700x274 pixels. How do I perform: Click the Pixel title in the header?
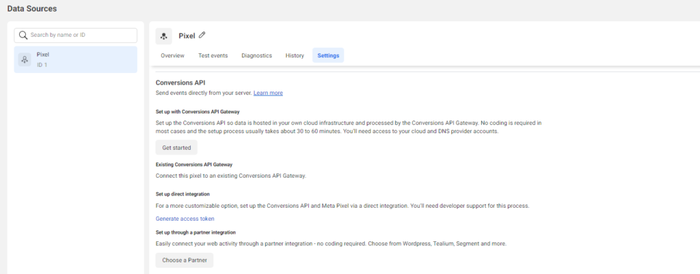[187, 36]
